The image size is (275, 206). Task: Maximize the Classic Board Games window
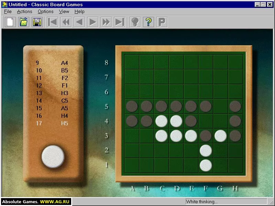click(x=263, y=4)
